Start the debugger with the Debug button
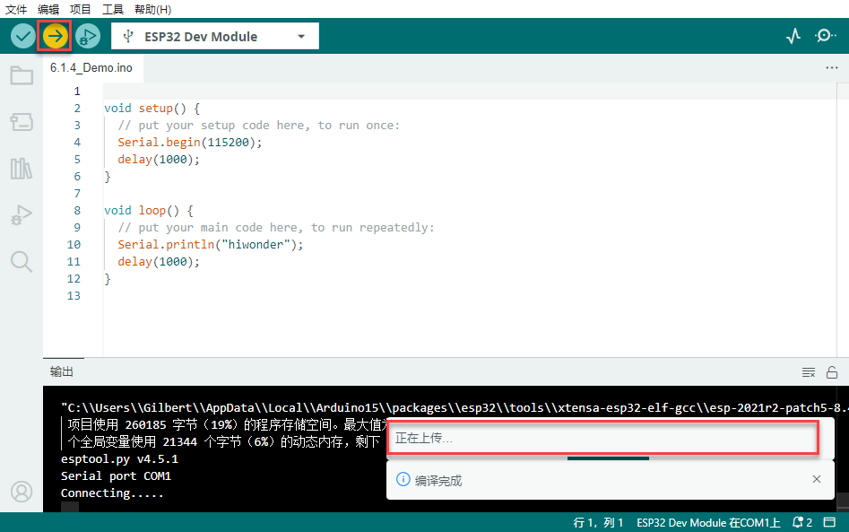 [x=87, y=37]
